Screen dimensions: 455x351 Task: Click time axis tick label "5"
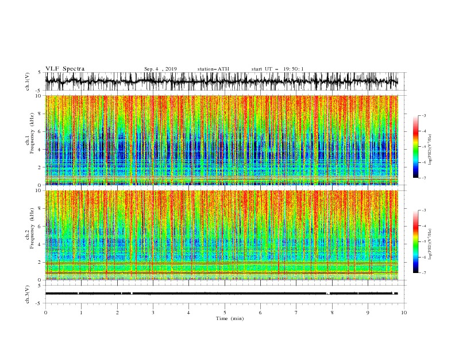(x=225, y=313)
